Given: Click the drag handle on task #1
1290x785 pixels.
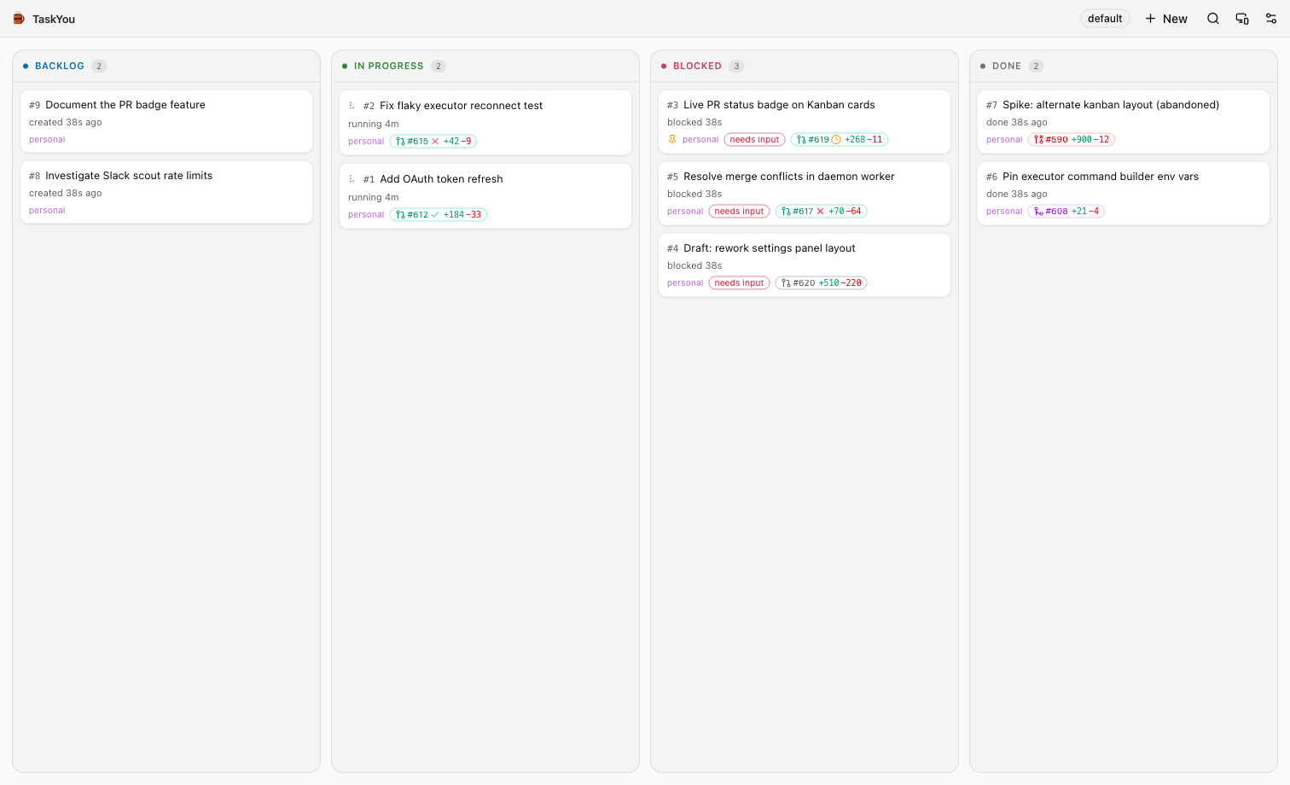Looking at the screenshot, I should [352, 179].
